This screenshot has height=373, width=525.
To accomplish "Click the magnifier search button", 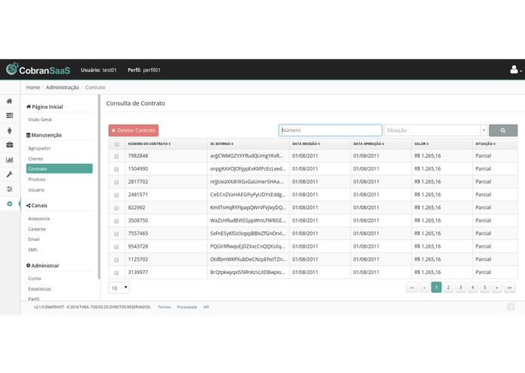I will click(503, 131).
